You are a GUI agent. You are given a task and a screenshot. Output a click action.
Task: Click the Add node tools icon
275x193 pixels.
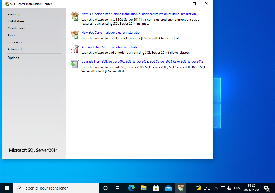(x=74, y=49)
